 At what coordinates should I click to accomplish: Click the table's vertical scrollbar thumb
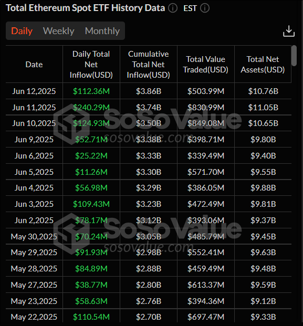point(294,56)
